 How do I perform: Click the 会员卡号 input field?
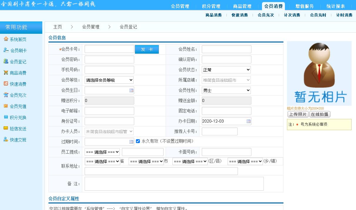pyautogui.click(x=109, y=49)
